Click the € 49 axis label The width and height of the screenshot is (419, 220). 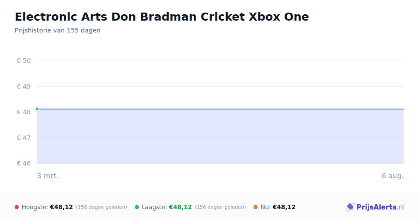tap(24, 86)
